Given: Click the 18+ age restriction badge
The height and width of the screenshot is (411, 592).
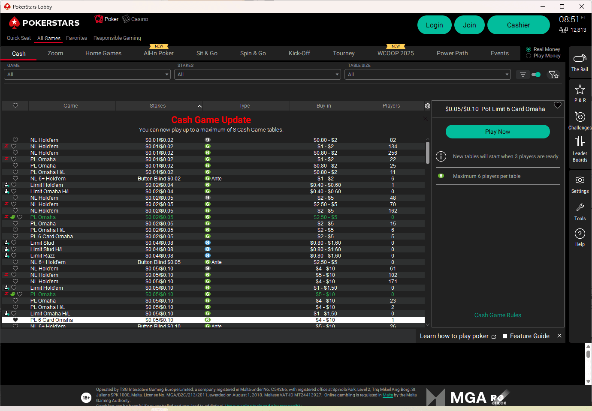Looking at the screenshot, I should coord(86,398).
